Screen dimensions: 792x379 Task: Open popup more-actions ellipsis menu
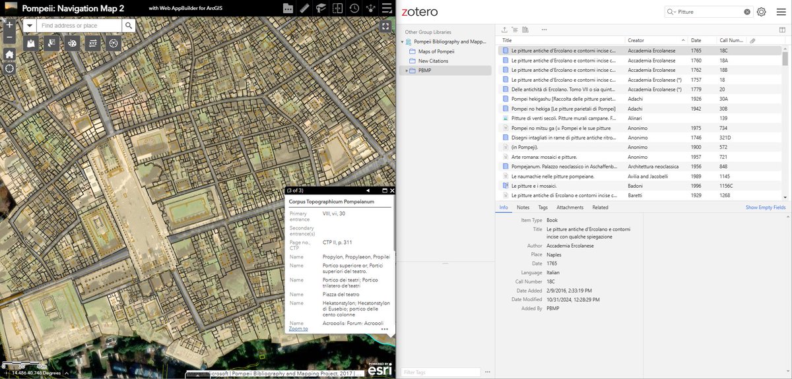(384, 329)
